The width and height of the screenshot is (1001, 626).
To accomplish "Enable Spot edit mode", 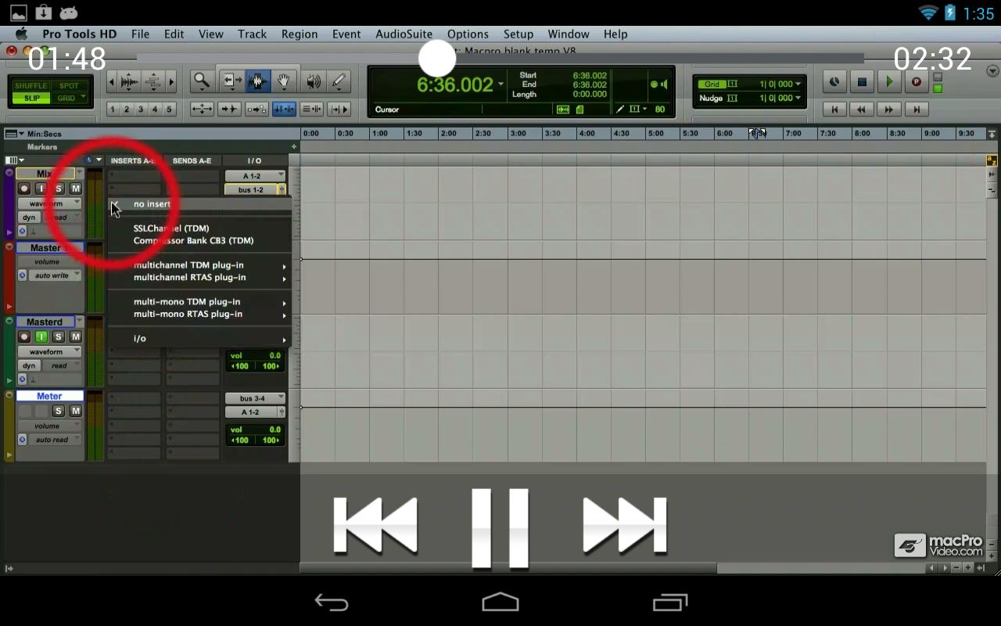I will click(x=69, y=85).
